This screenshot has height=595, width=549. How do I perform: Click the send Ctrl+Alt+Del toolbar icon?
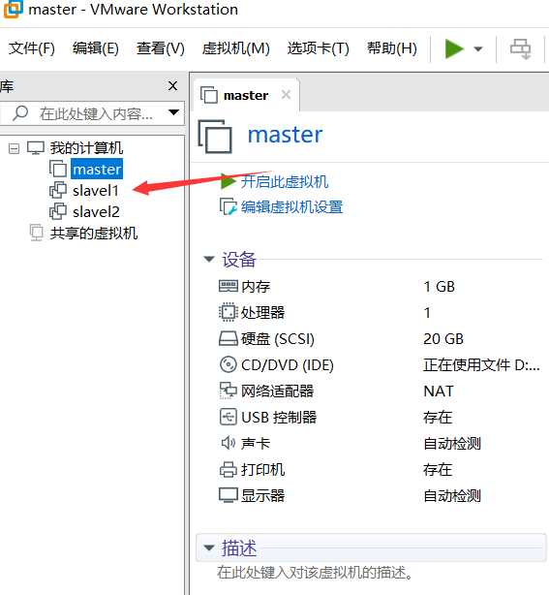click(x=520, y=49)
